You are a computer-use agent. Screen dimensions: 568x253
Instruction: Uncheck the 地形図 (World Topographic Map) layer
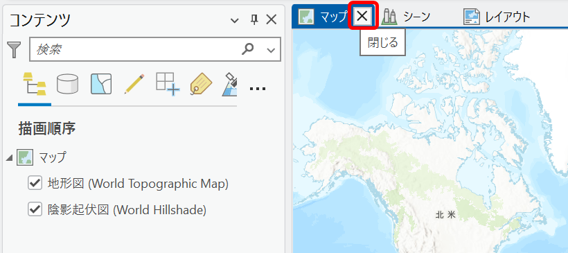tap(35, 184)
